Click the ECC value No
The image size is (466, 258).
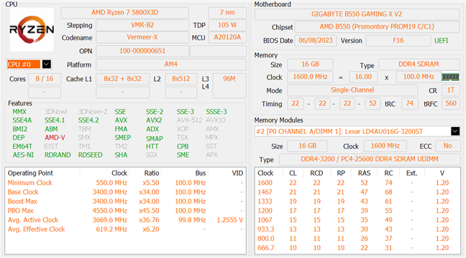pyautogui.click(x=447, y=145)
